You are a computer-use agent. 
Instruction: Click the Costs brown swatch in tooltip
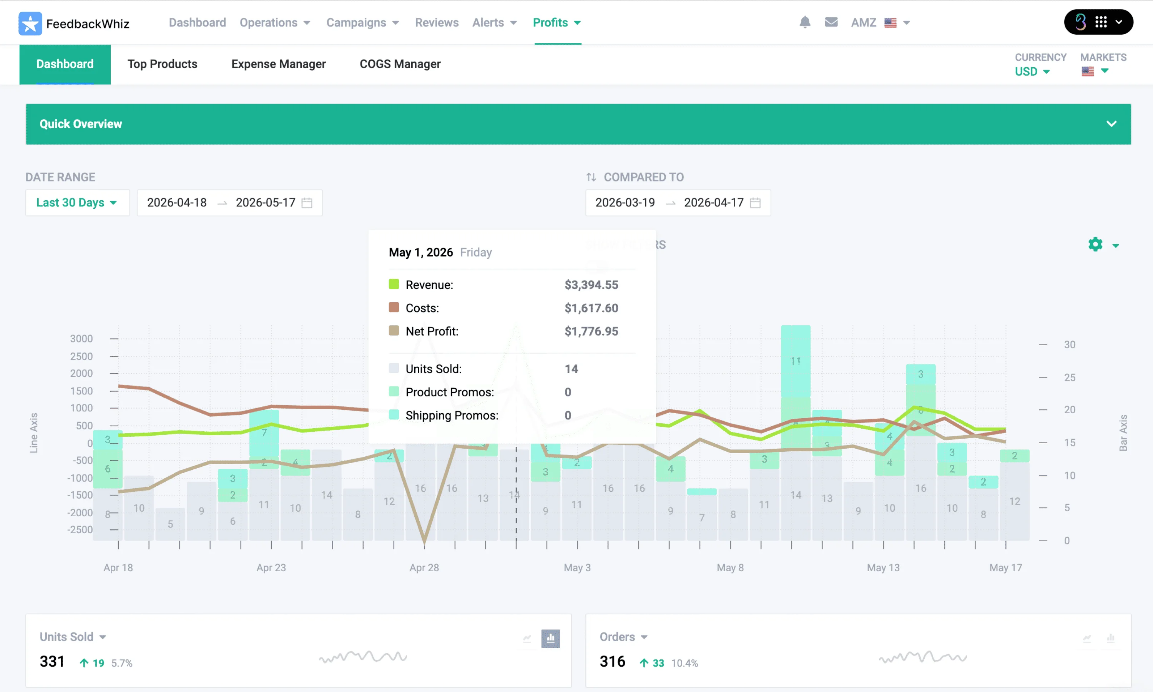coord(394,307)
